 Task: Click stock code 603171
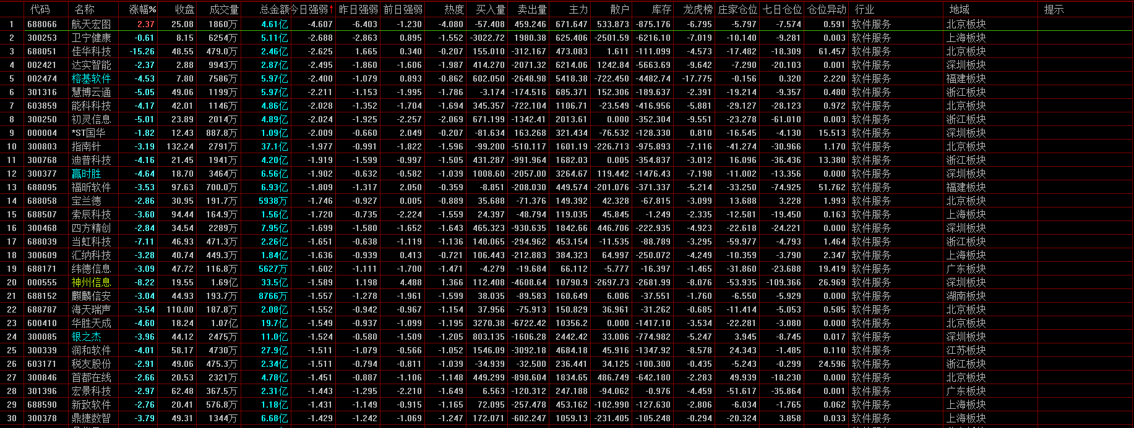tap(42, 364)
